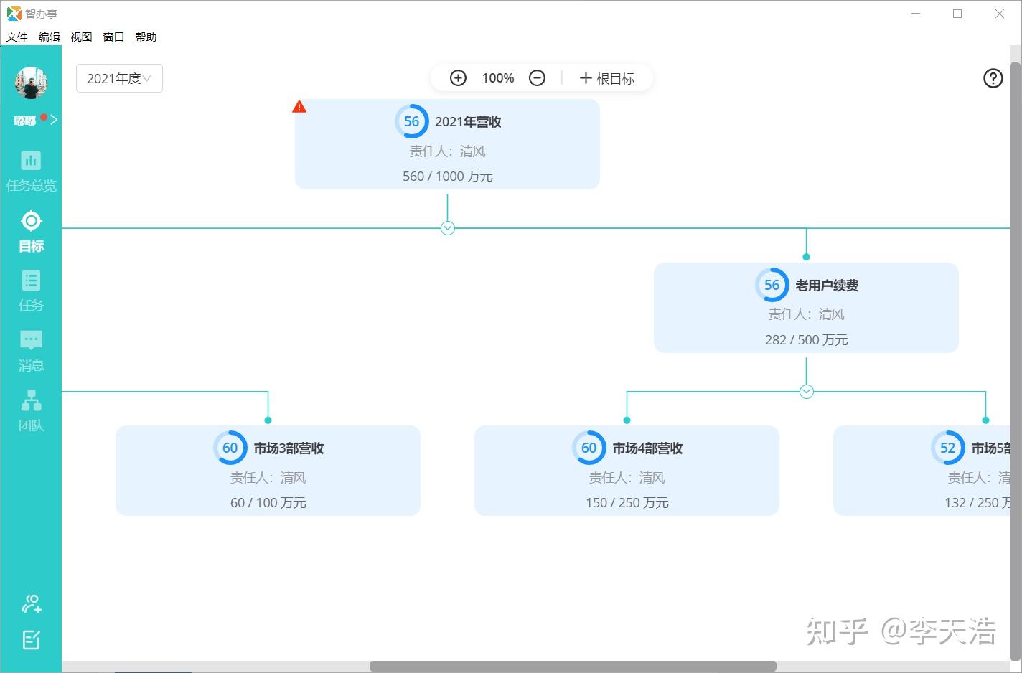Open the 编辑 menu
Screen dimensions: 1022x673
tap(49, 37)
